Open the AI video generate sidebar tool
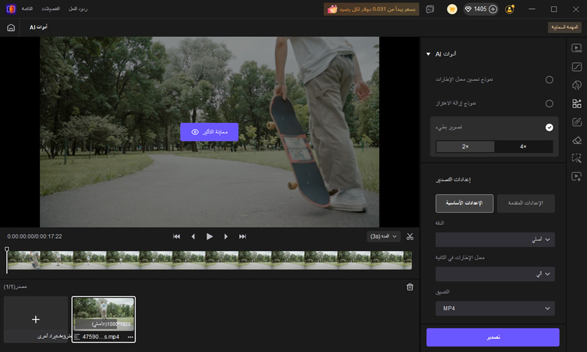 pos(577,176)
